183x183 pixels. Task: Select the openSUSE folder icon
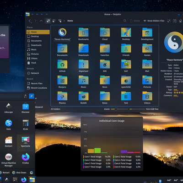[126, 80]
